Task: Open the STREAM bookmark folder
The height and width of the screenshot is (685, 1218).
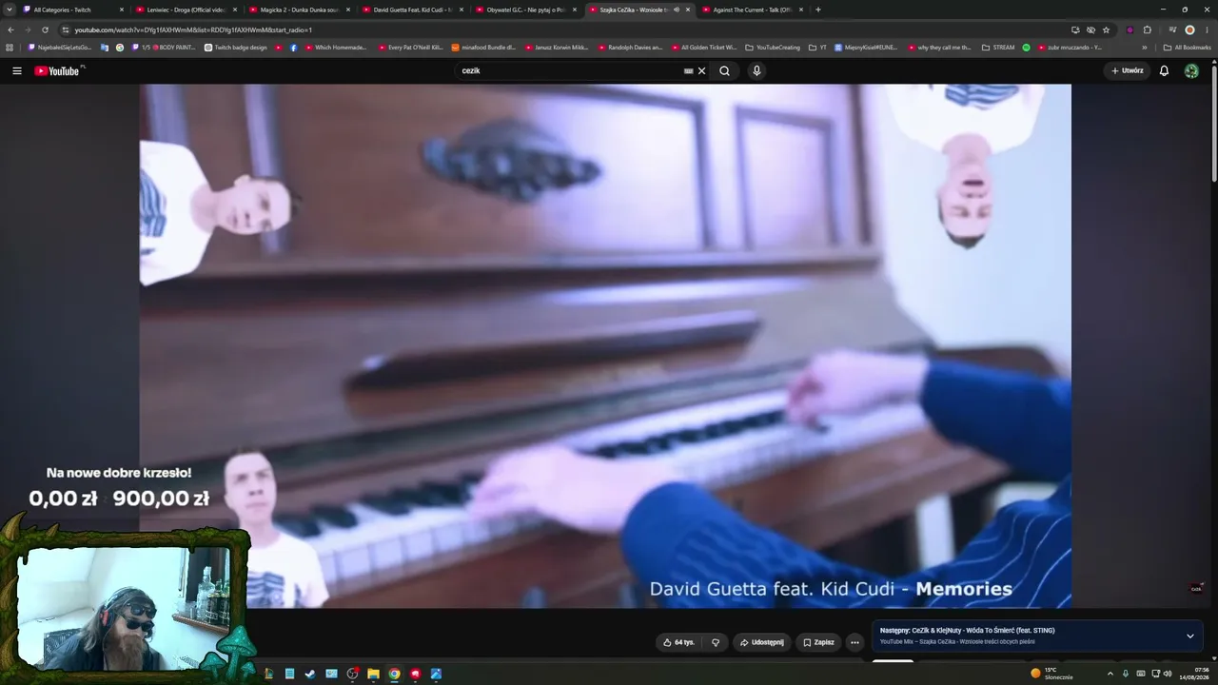Action: click(998, 47)
